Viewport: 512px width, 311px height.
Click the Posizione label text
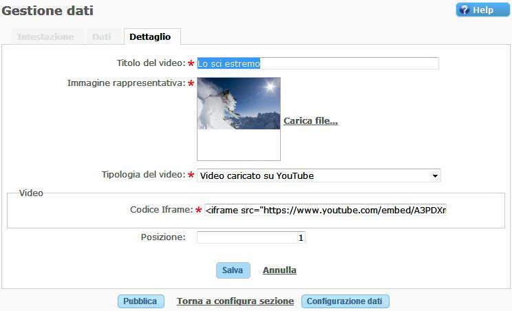162,237
